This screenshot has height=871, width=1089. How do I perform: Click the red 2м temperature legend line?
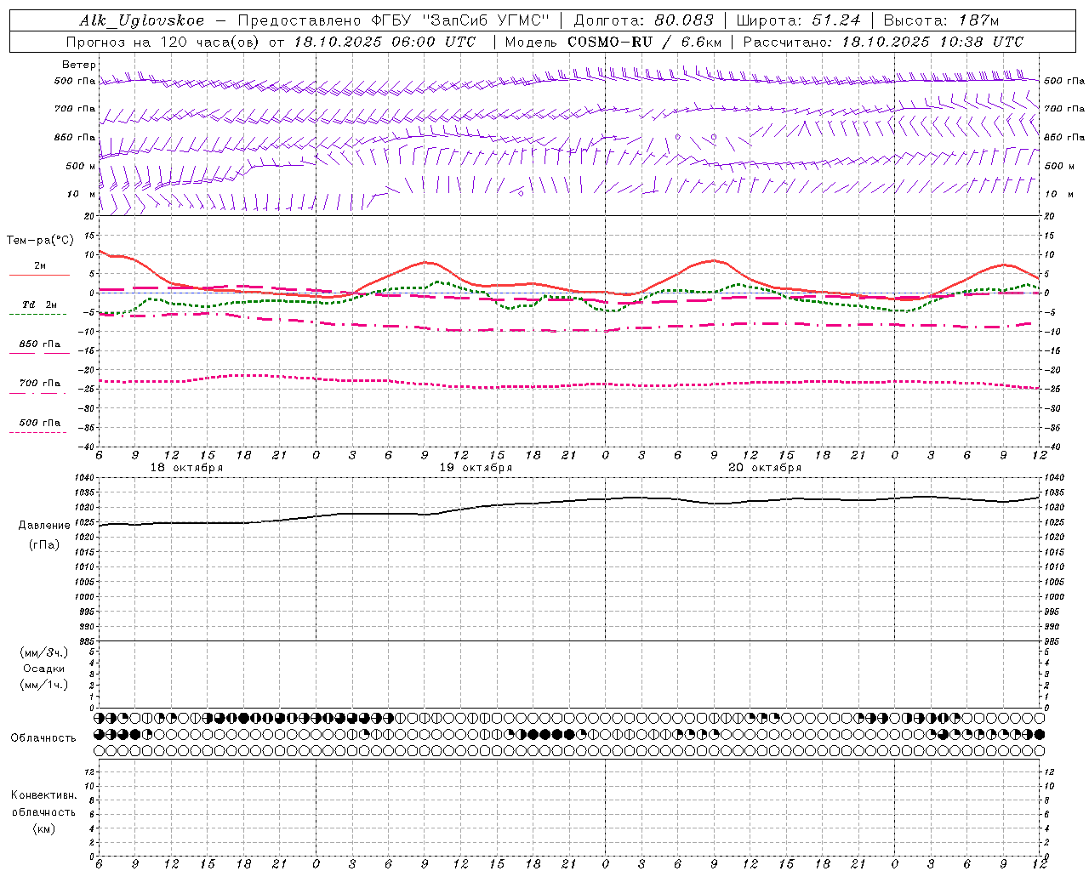click(39, 275)
